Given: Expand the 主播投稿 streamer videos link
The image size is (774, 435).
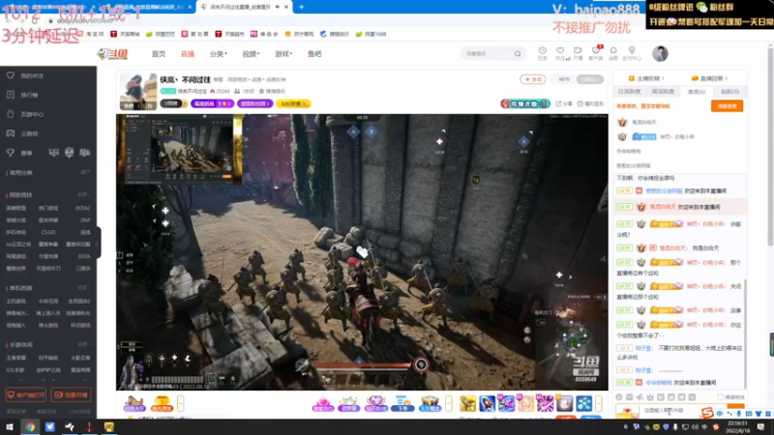Looking at the screenshot, I should [x=646, y=78].
